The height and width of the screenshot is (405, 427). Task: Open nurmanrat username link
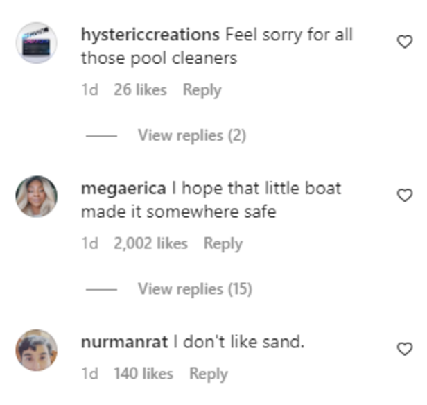pyautogui.click(x=124, y=341)
